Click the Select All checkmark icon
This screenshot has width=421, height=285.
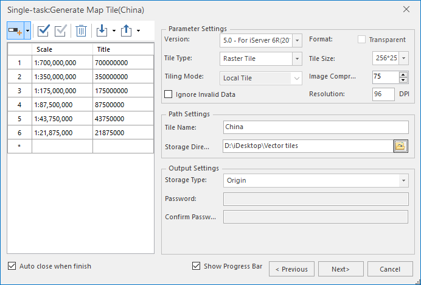pos(43,30)
